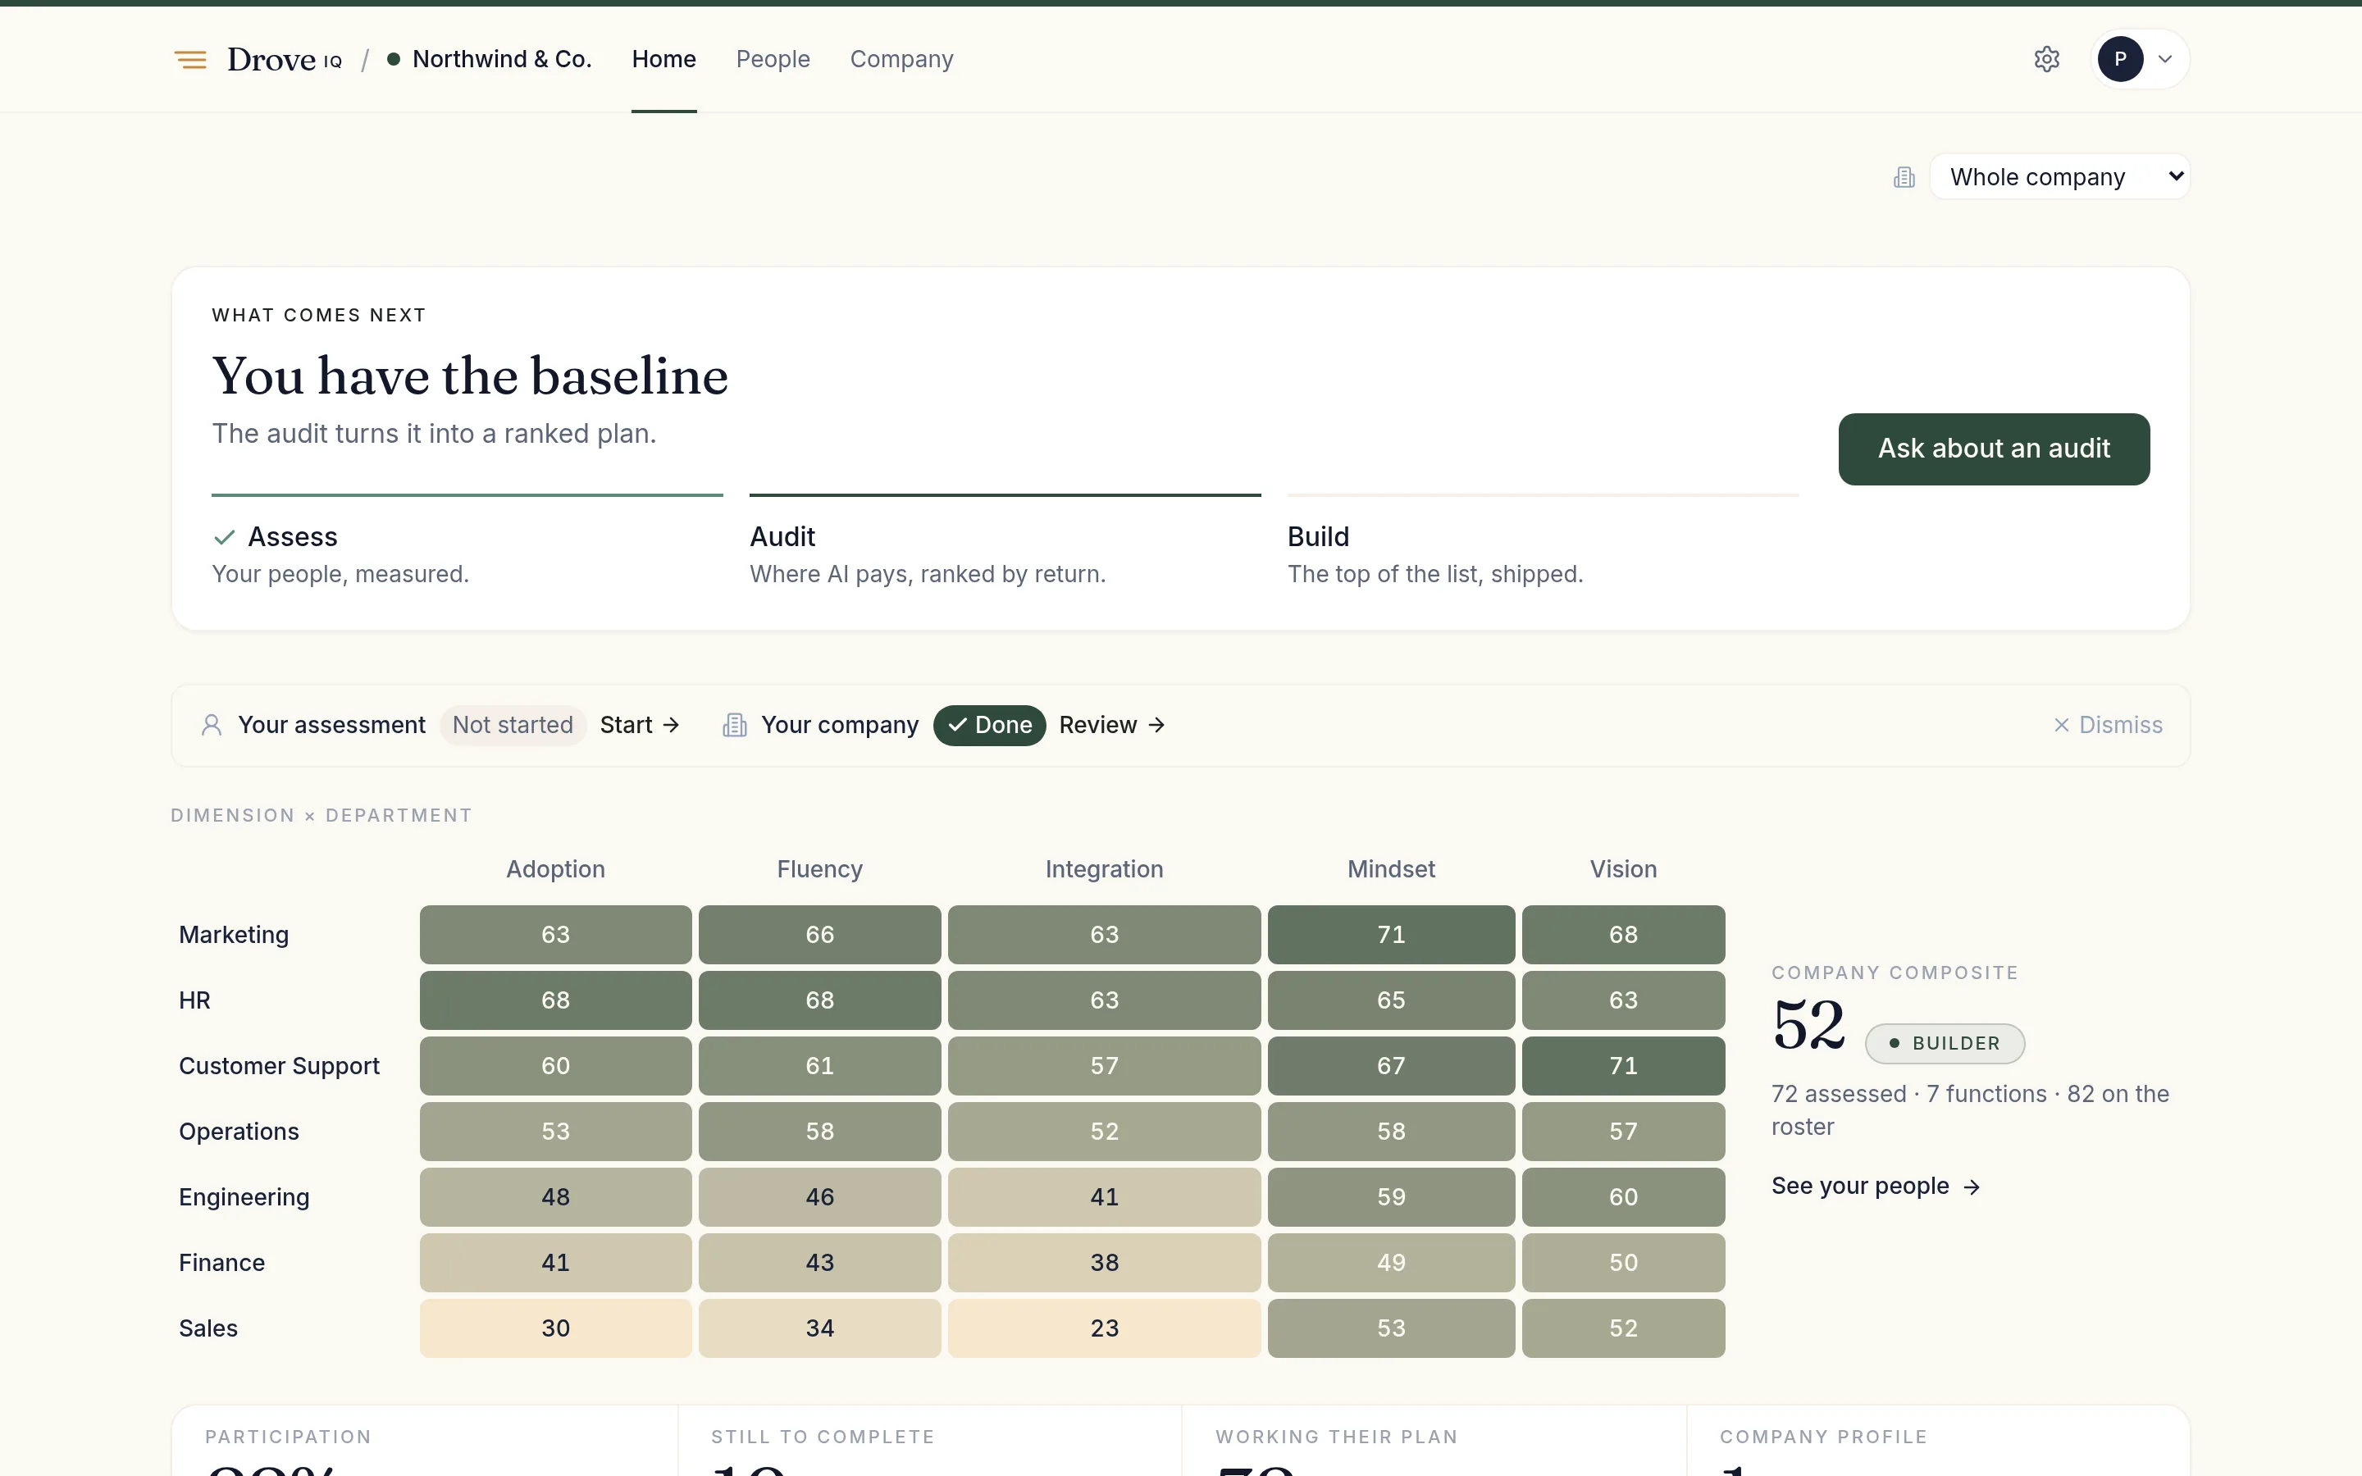Expand the account menu chevron
2362x1476 pixels.
[x=2165, y=60]
